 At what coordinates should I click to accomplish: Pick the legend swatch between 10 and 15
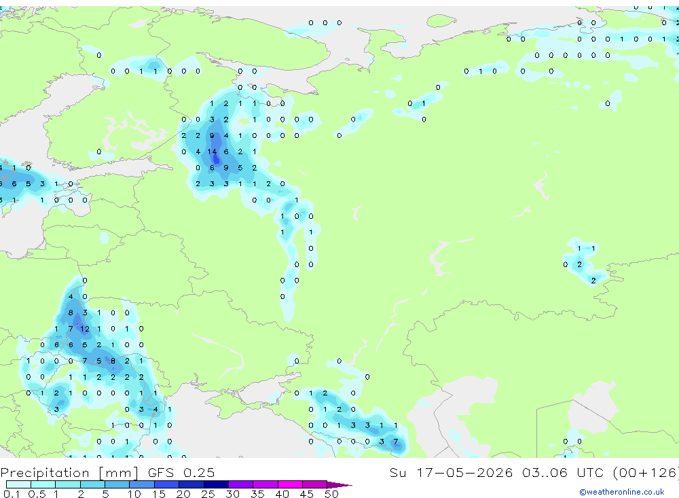click(142, 484)
